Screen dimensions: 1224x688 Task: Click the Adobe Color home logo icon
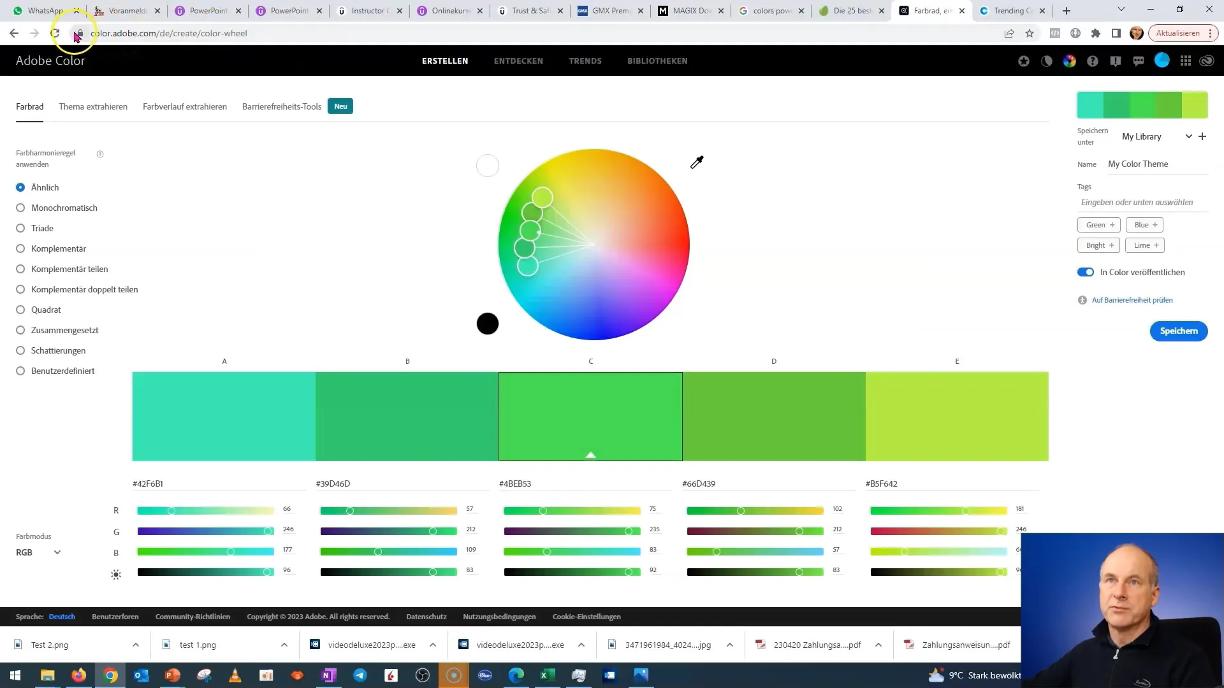pos(51,60)
